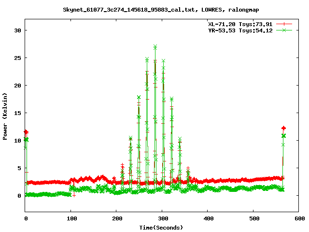Click the 20 tick label on y-axis
Viewport: 309px width, 232px height.
click(x=19, y=85)
